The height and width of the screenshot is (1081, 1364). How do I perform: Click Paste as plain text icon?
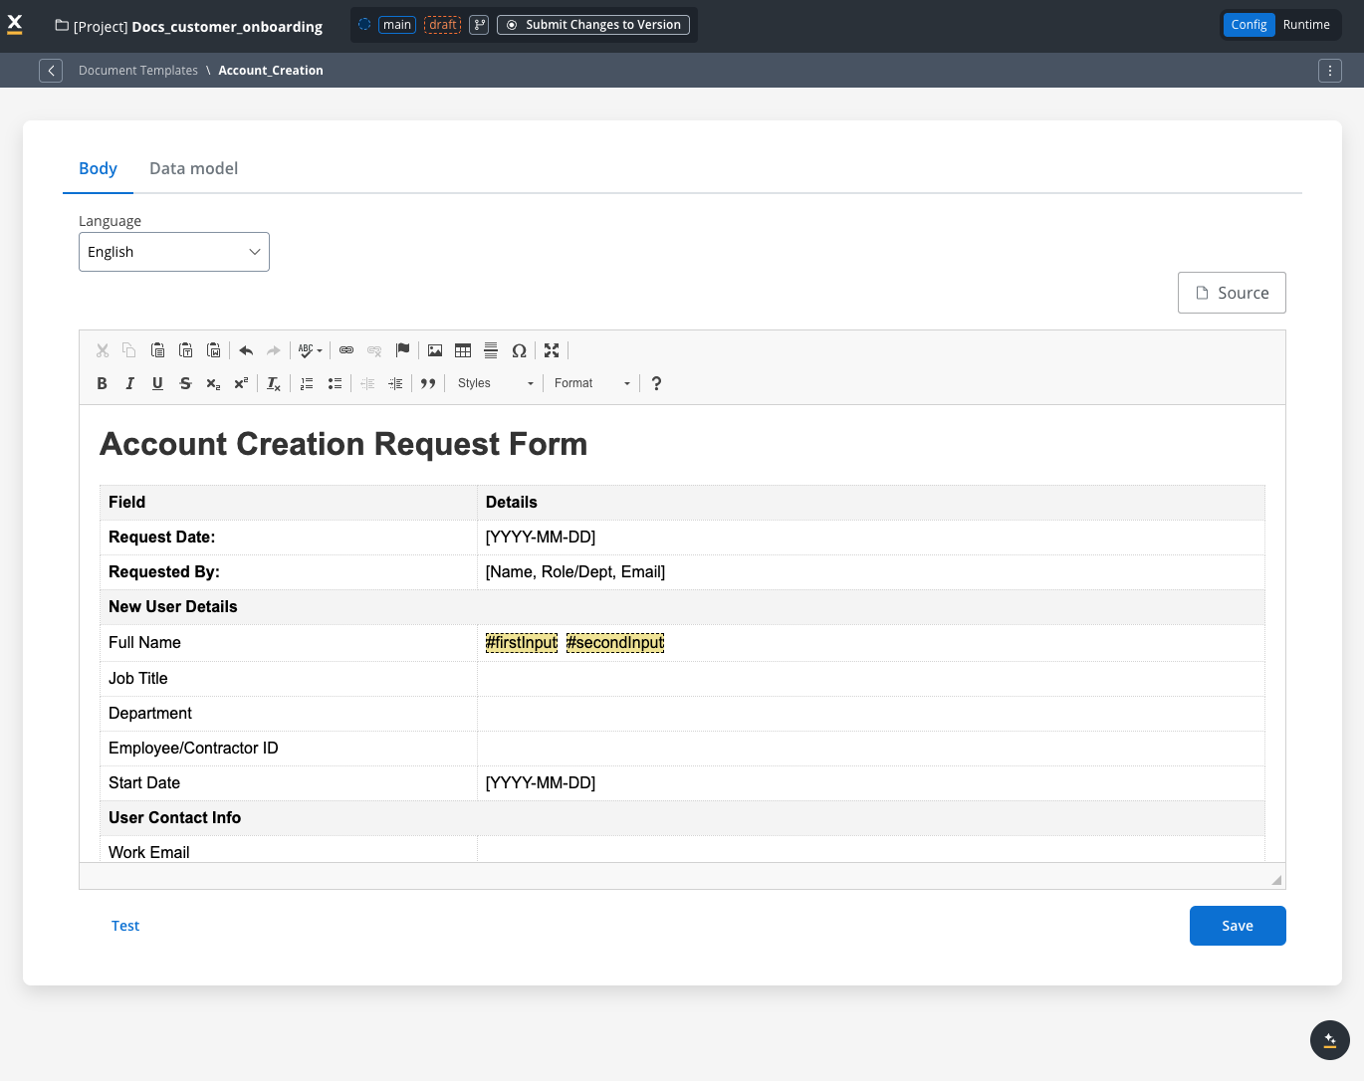coord(185,350)
